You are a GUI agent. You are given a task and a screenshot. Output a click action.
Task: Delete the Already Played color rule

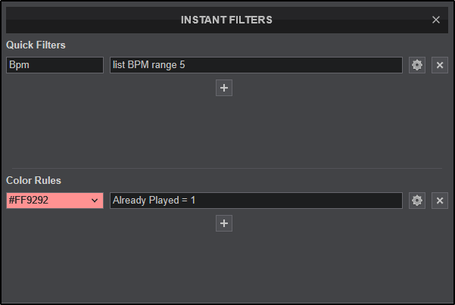tap(440, 201)
